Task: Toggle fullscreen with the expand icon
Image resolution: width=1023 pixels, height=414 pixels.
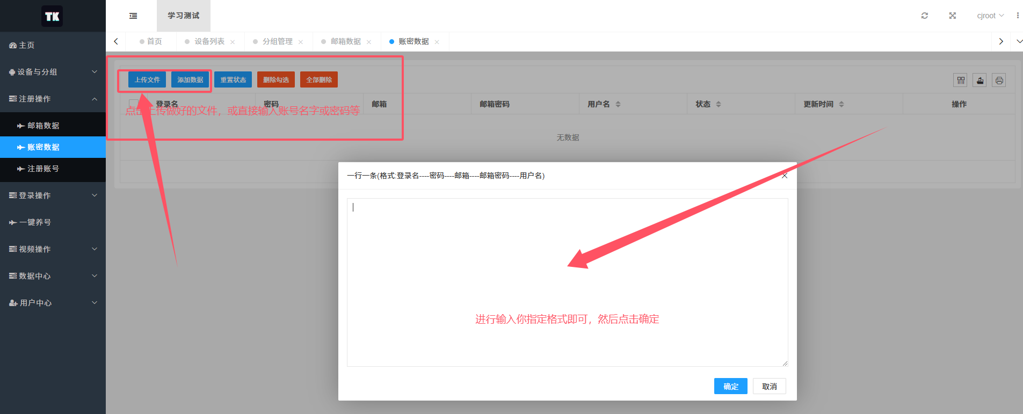Action: tap(953, 16)
